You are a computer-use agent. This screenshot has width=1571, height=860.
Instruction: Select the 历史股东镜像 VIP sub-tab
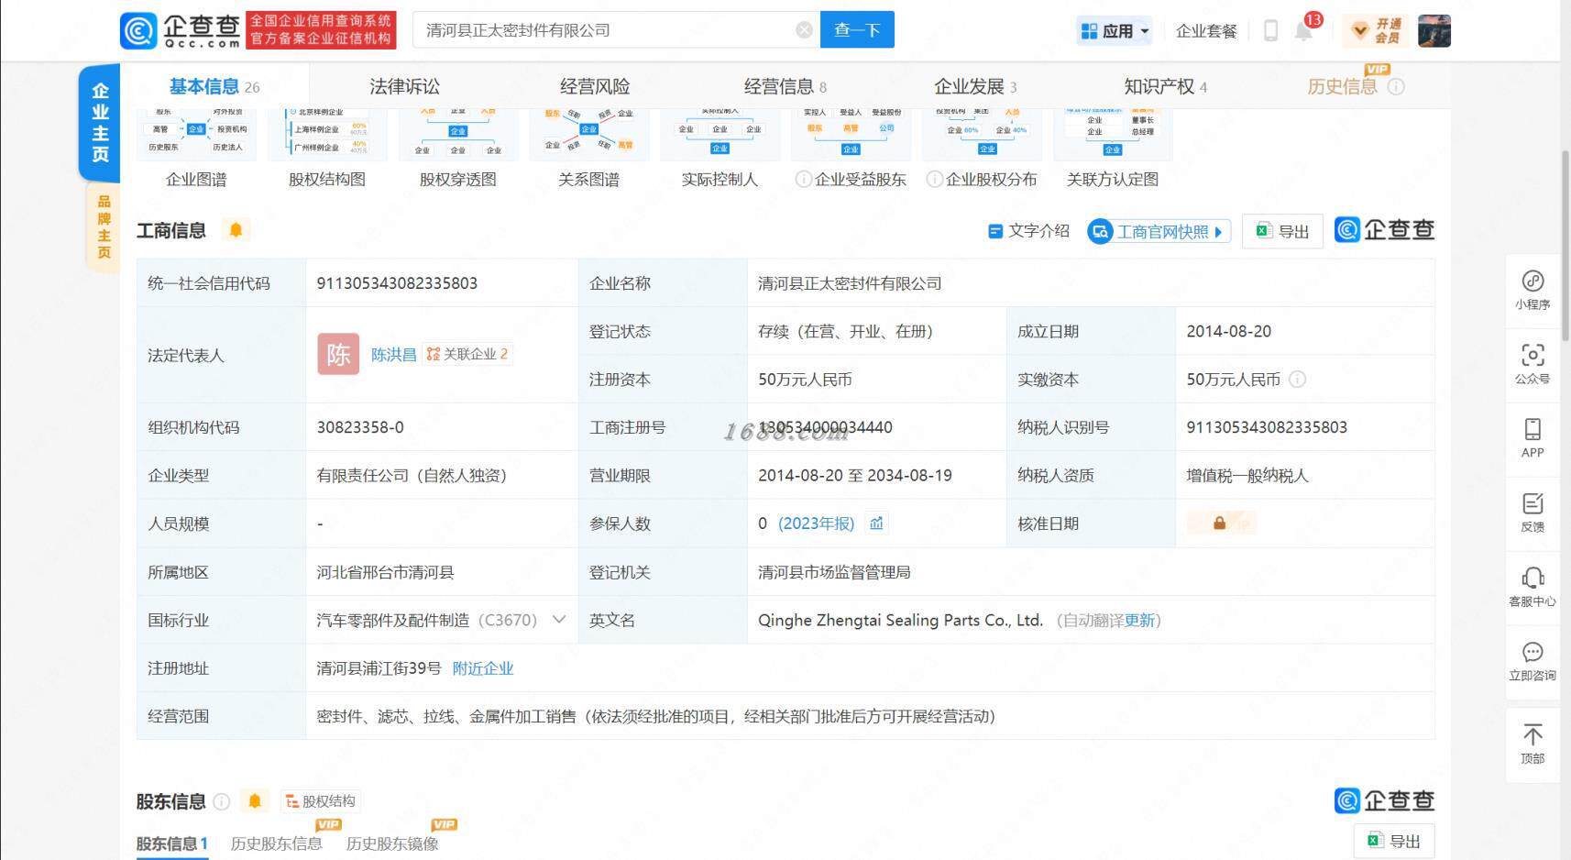[x=392, y=843]
